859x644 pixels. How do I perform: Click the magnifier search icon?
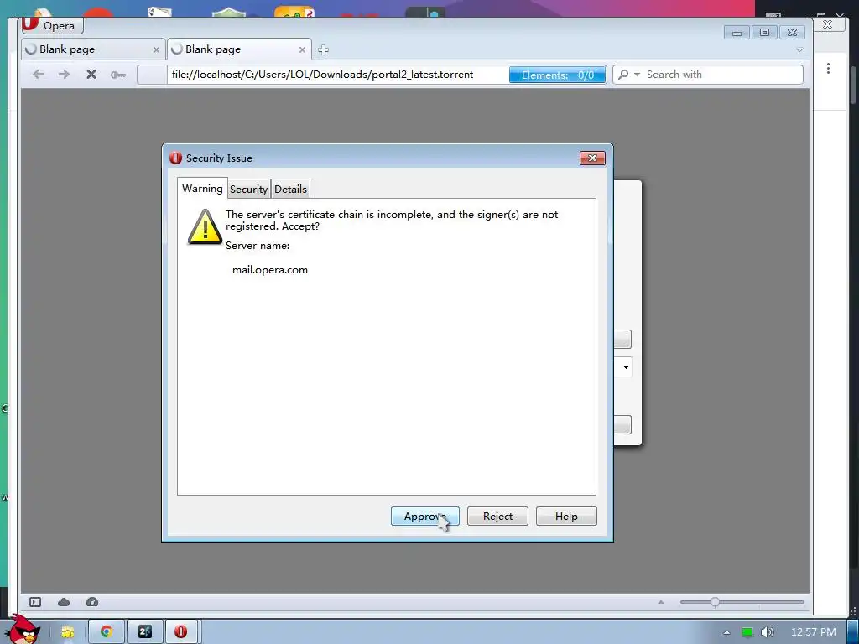[x=623, y=75]
